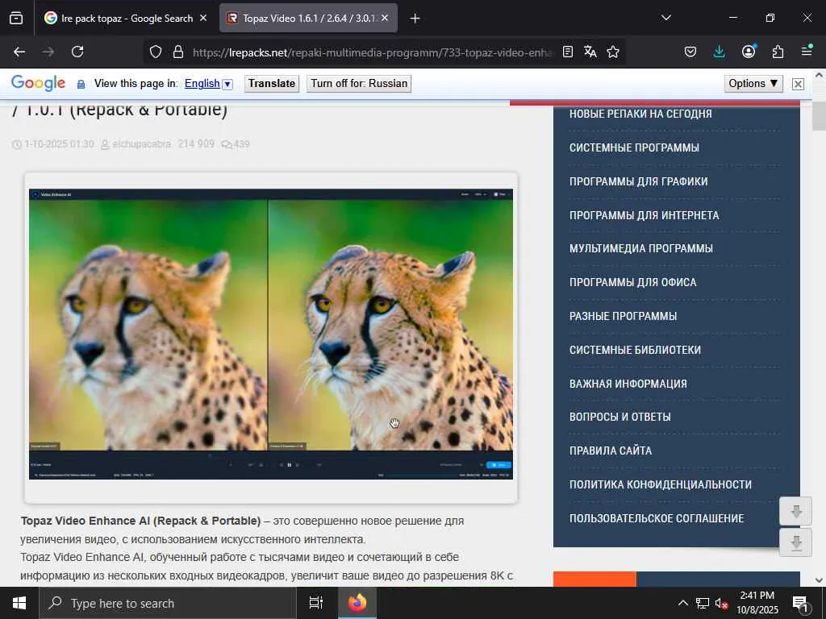
Task: Dismiss the Google translate bar with X
Action: tap(798, 84)
